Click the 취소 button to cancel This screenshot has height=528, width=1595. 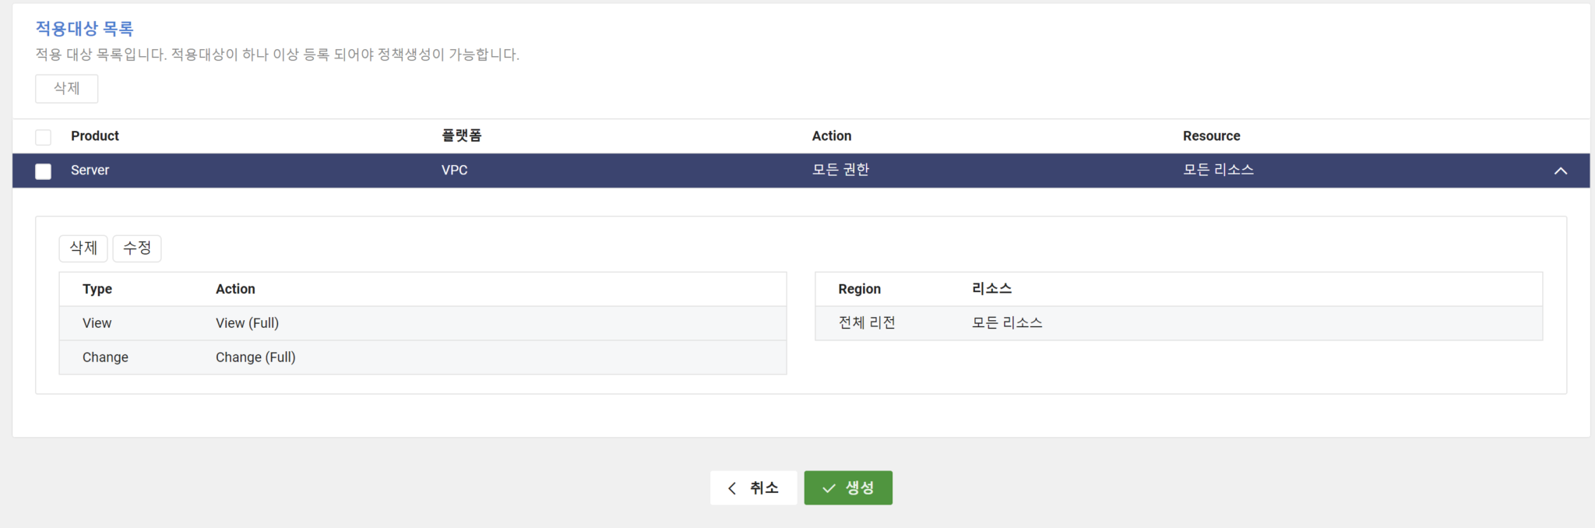[x=754, y=488]
